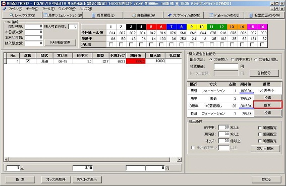This screenshot has height=186, width=286.
Task: Open 投票履歴 toolbar button
Action: [103, 15]
